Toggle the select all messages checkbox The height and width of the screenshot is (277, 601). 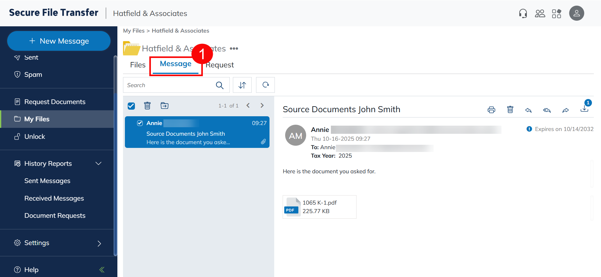click(x=131, y=106)
